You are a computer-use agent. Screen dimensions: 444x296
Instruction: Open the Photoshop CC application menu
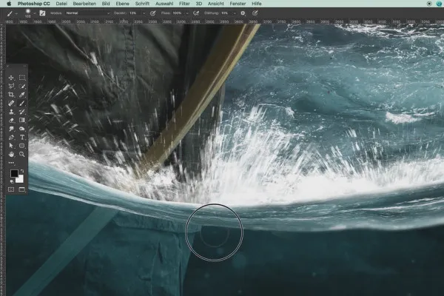pos(34,4)
